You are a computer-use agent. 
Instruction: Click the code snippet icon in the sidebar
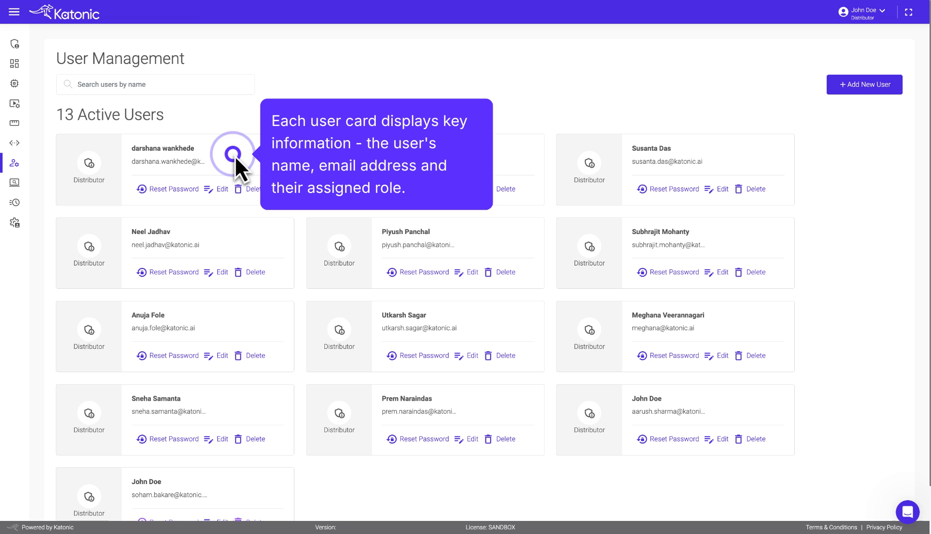point(15,142)
